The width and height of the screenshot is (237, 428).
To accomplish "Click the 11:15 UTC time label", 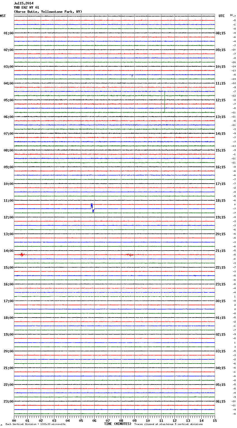I will (221, 83).
